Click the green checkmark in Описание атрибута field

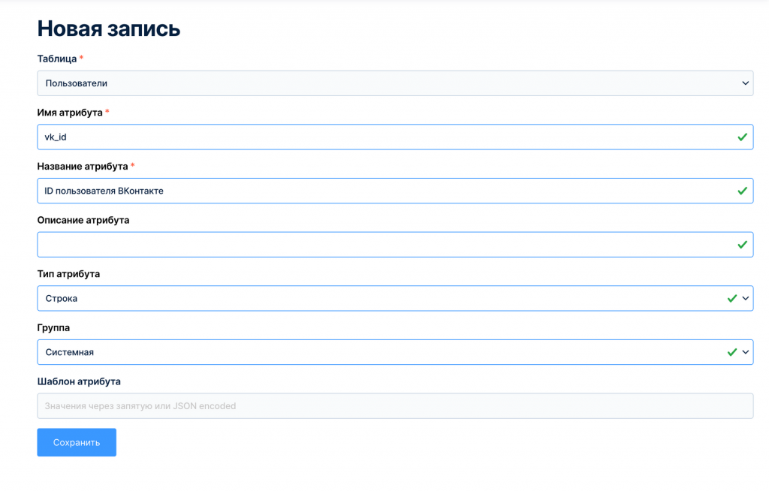click(743, 245)
